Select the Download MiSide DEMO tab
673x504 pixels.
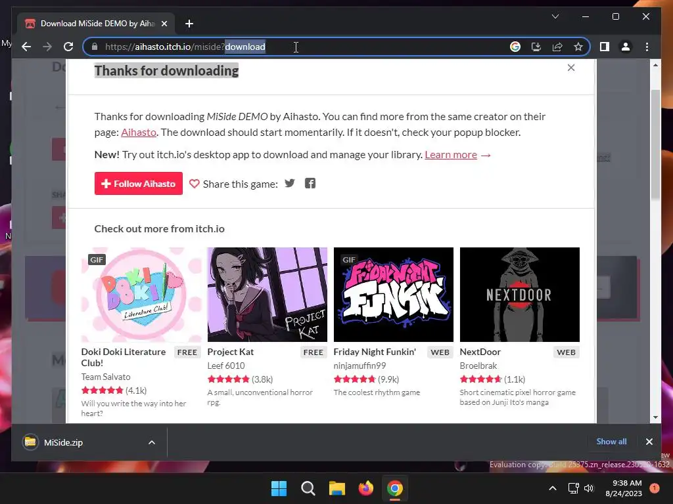click(96, 24)
